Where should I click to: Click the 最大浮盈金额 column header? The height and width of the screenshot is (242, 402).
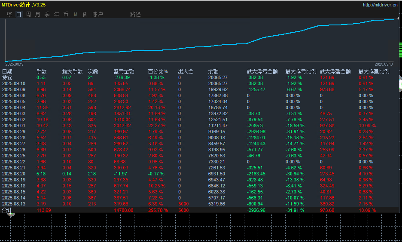335,72
